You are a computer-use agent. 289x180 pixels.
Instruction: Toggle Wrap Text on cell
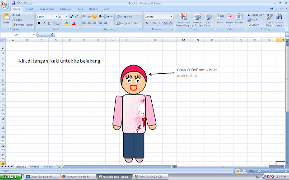point(124,17)
